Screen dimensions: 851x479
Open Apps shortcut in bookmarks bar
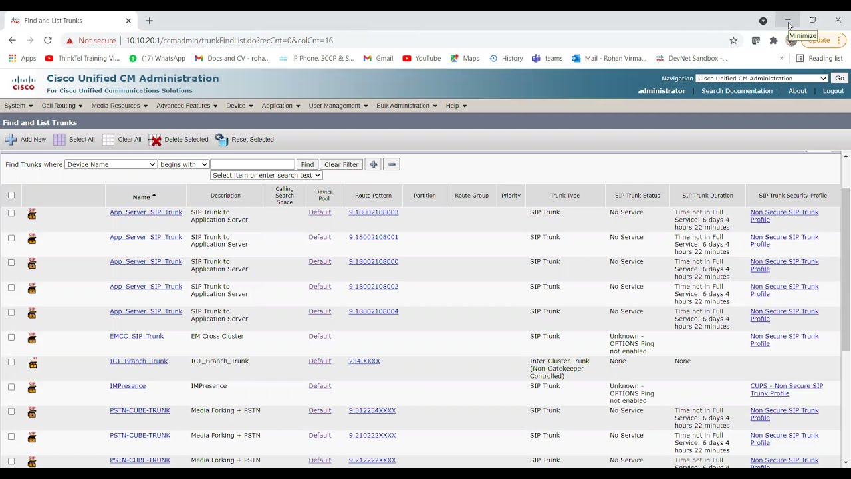[x=22, y=58]
